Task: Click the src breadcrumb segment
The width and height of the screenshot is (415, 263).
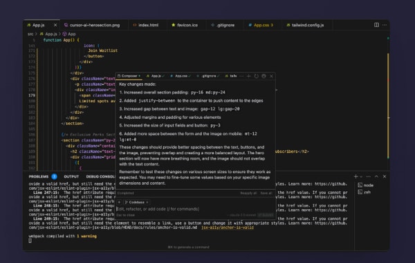Action: [30, 34]
